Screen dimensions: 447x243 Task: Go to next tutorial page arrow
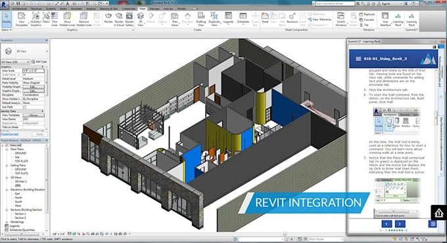400,223
